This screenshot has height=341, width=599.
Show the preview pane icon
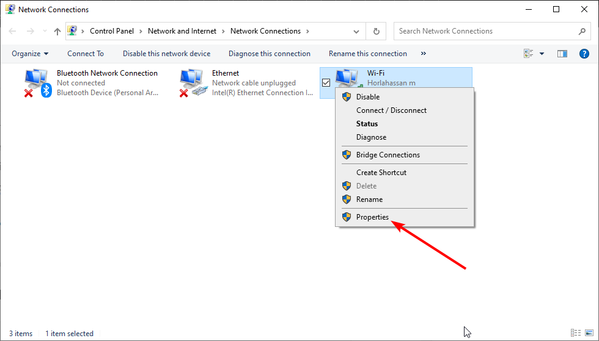[562, 54]
